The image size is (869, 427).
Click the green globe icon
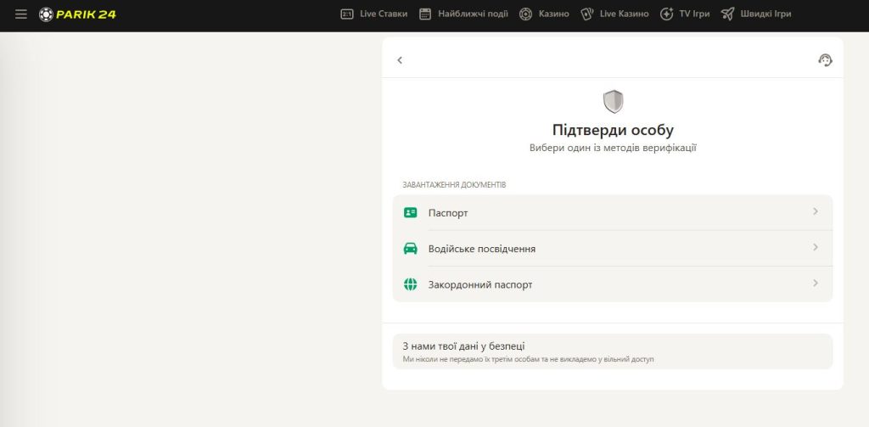pos(411,284)
